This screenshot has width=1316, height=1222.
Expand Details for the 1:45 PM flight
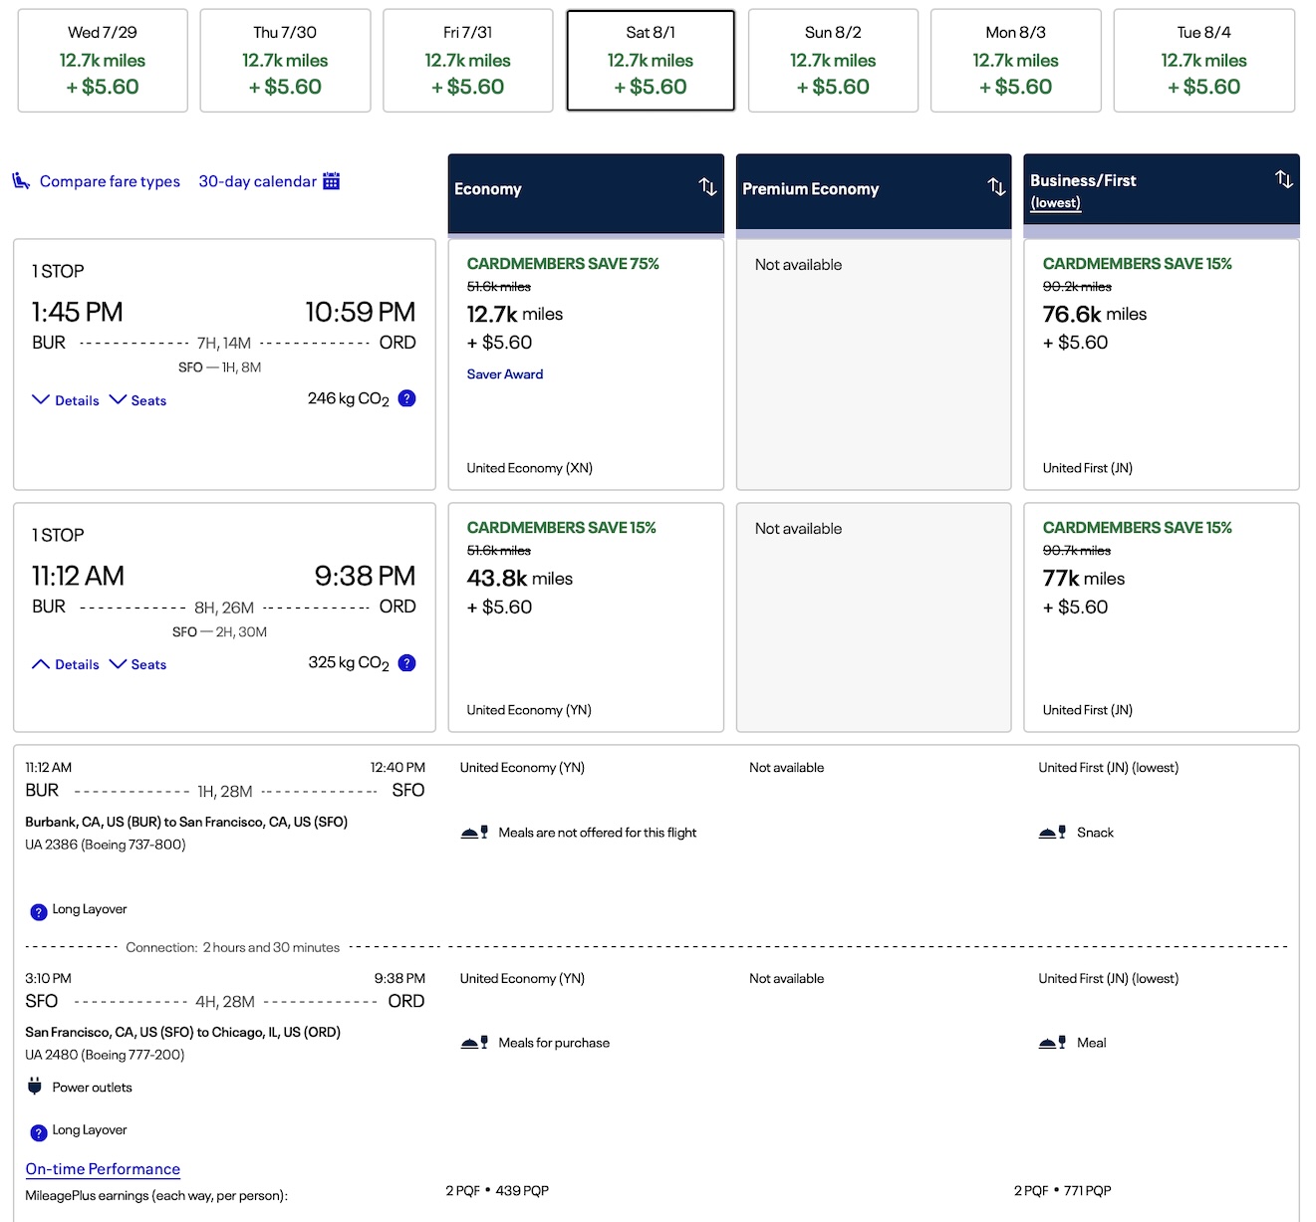point(66,400)
